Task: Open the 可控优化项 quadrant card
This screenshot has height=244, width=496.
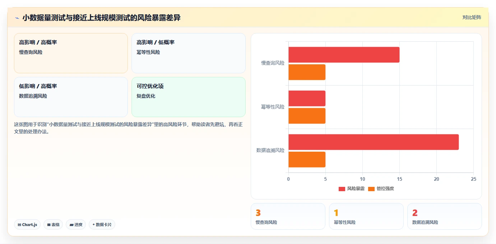Action: pos(189,97)
